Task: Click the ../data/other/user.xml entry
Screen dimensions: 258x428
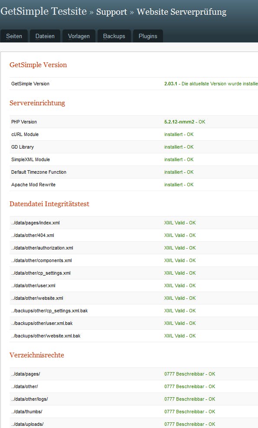Action: 33,286
